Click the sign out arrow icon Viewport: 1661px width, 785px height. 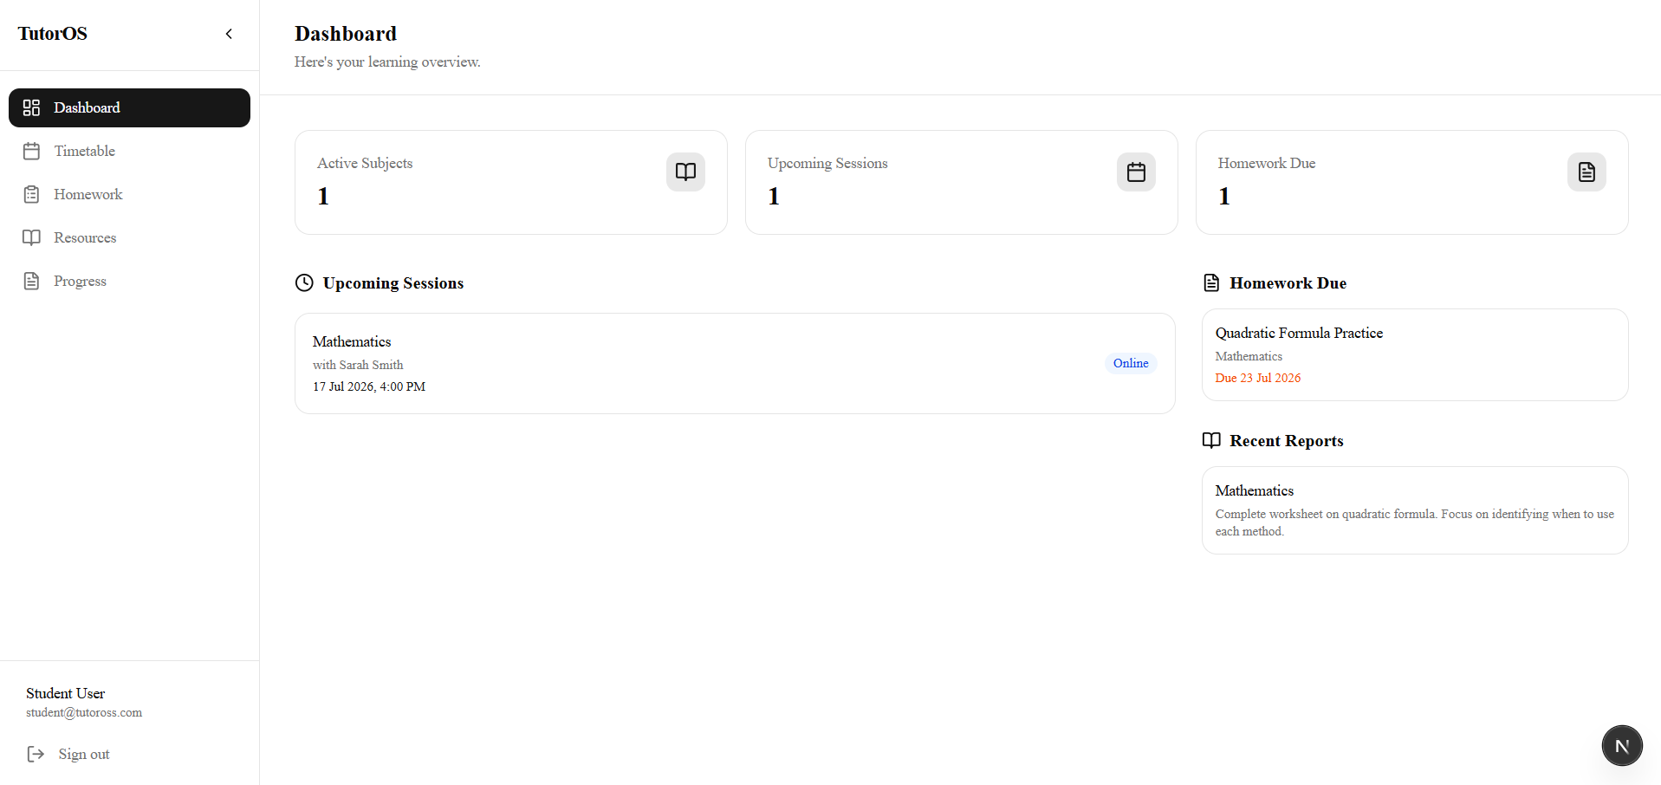point(36,754)
